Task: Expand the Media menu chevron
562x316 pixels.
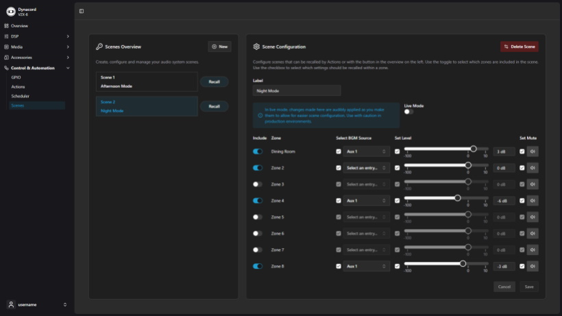Action: pyautogui.click(x=68, y=47)
